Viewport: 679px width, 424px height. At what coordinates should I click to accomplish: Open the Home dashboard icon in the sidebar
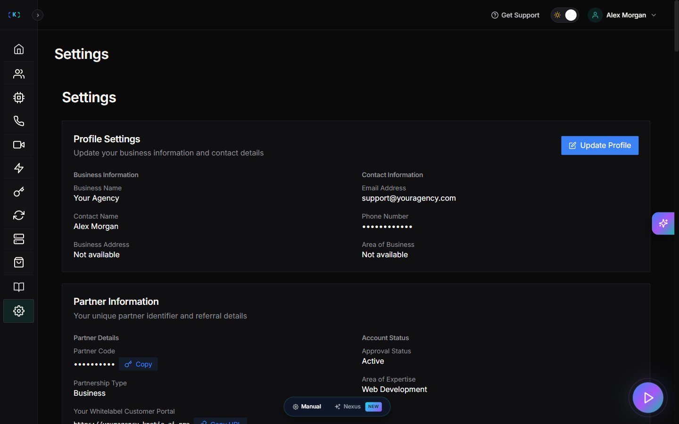19,49
